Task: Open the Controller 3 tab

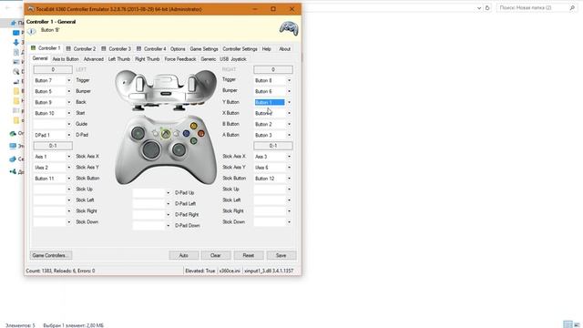Action: [x=116, y=48]
